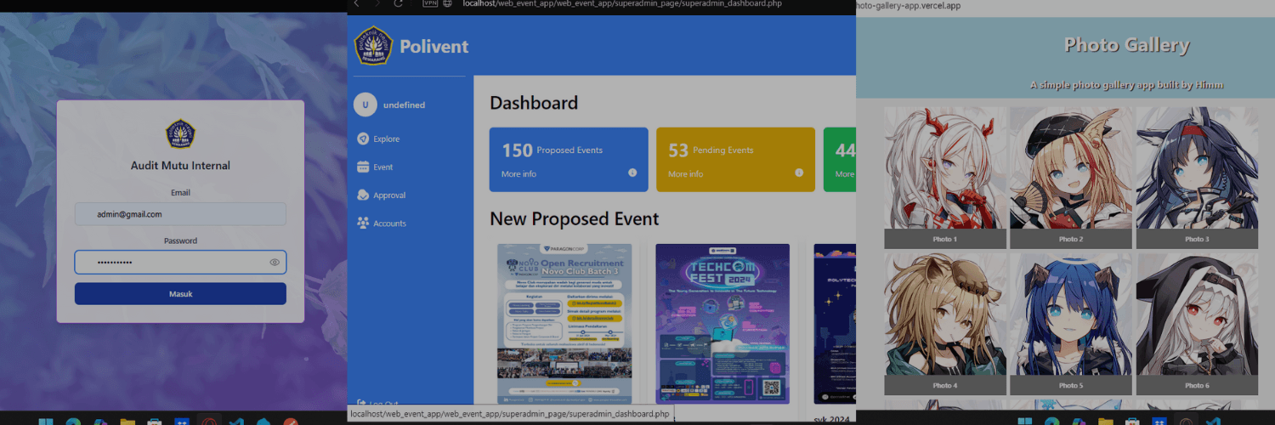Open File Explorer from the left taskbar
This screenshot has width=1275, height=425.
(127, 422)
